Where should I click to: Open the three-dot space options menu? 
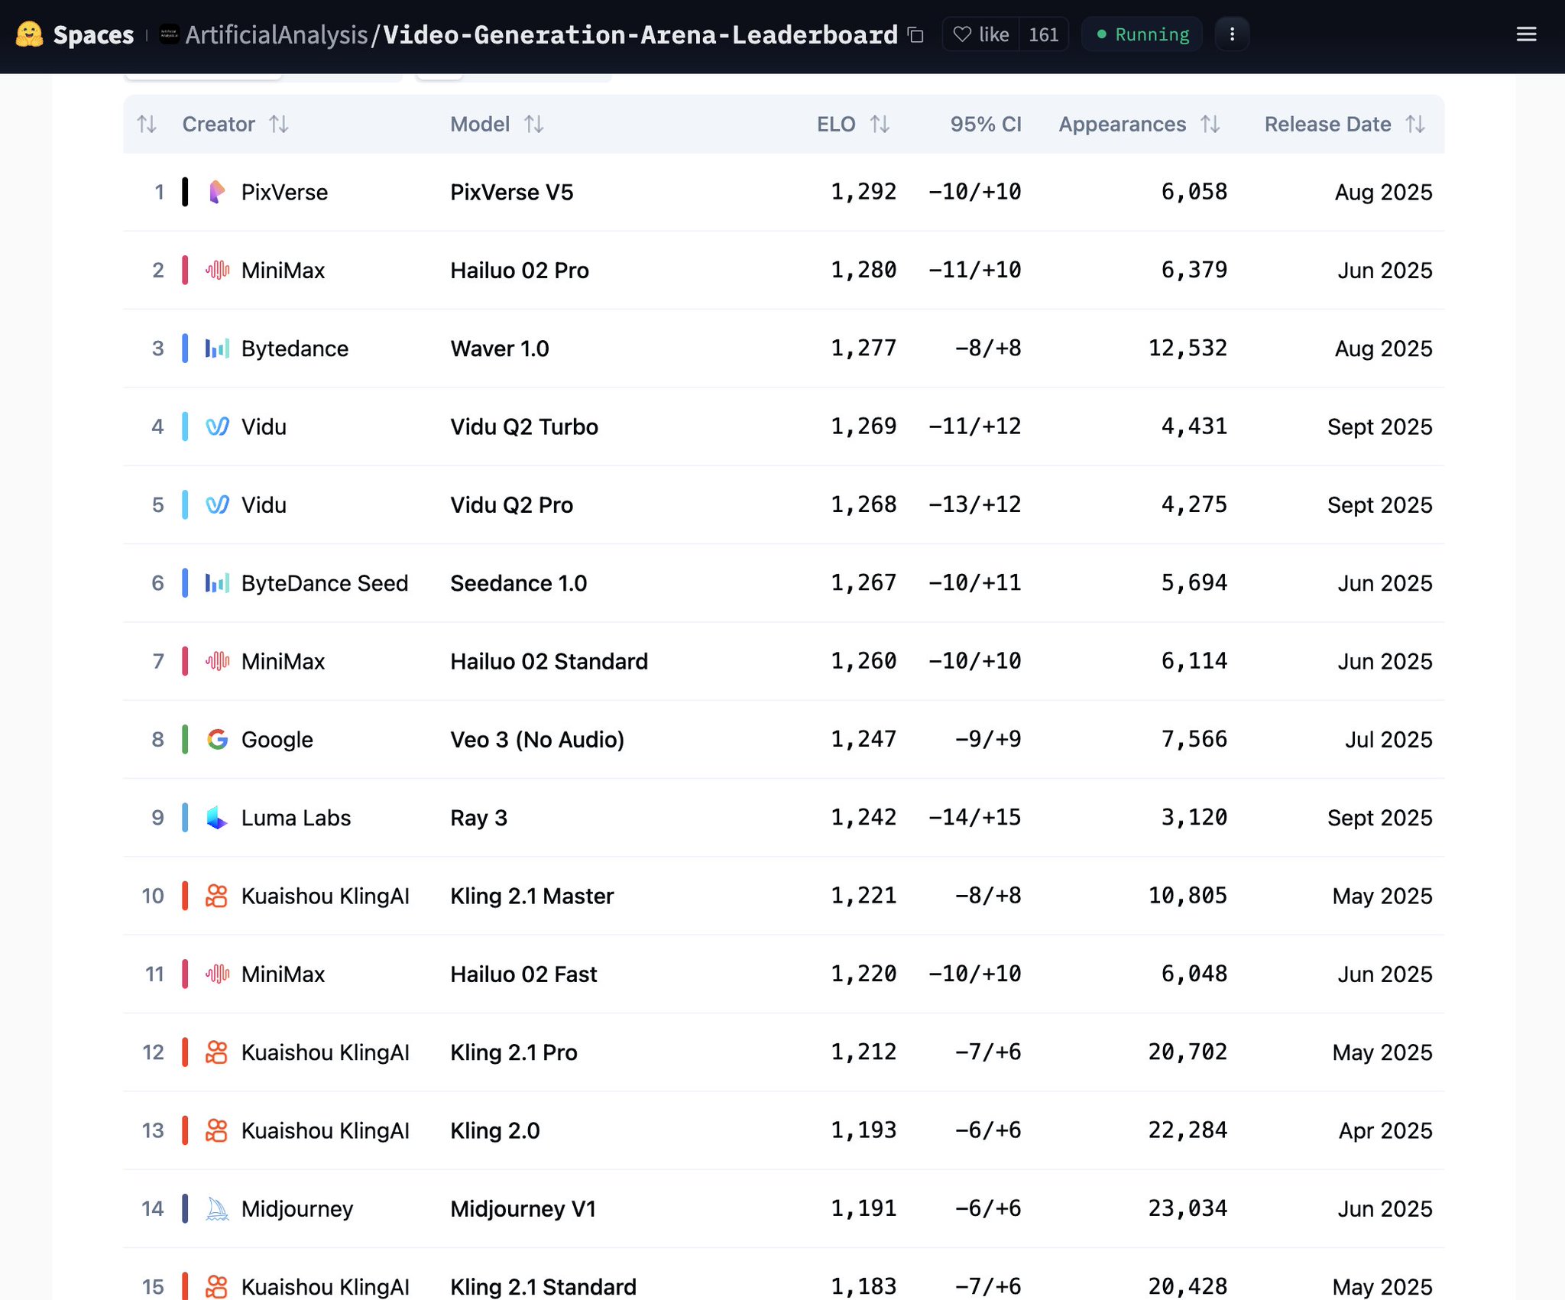pos(1232,34)
